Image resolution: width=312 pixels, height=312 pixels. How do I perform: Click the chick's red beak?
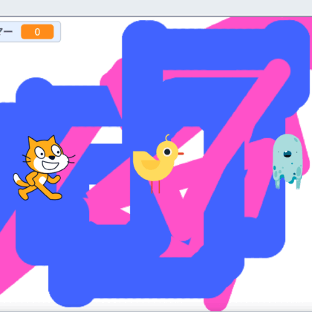(x=181, y=154)
